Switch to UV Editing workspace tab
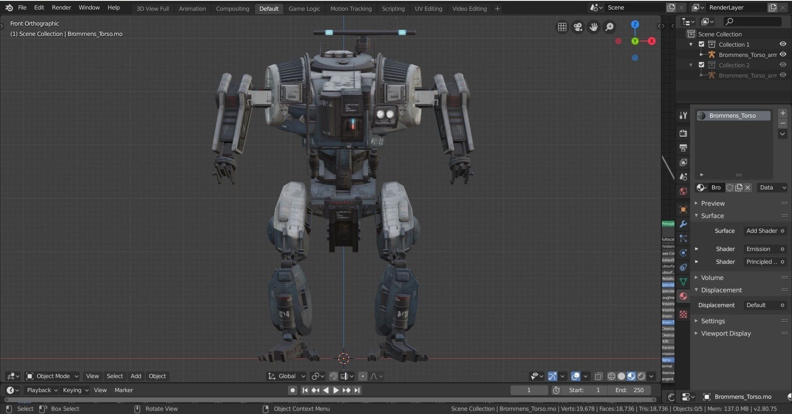 [428, 8]
